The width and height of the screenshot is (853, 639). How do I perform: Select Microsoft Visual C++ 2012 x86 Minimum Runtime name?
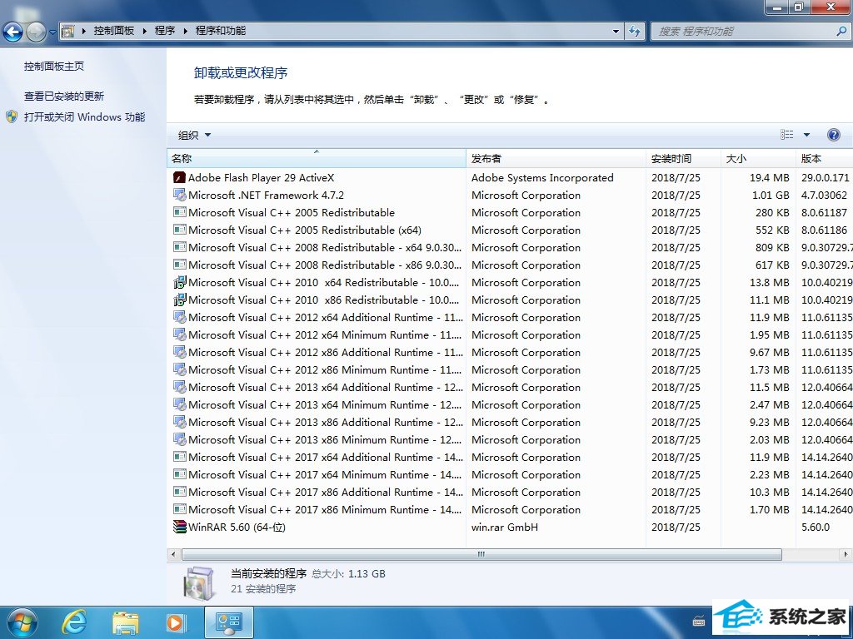coord(325,370)
